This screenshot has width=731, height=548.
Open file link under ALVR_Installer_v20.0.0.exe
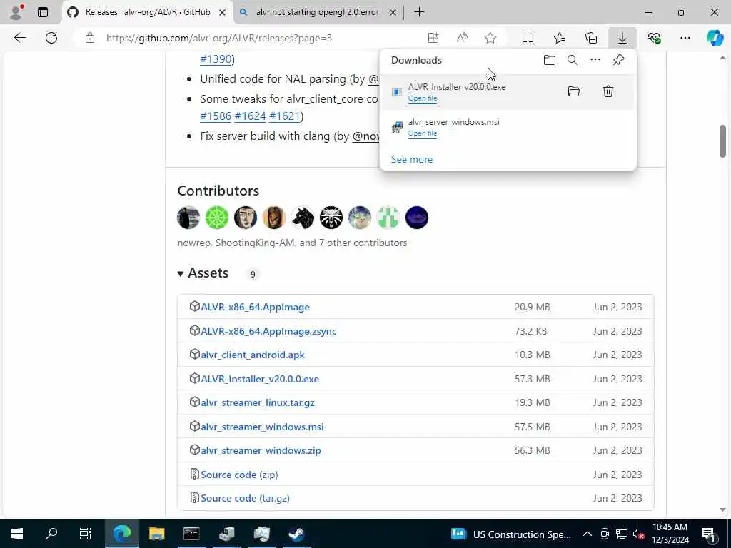pyautogui.click(x=423, y=98)
